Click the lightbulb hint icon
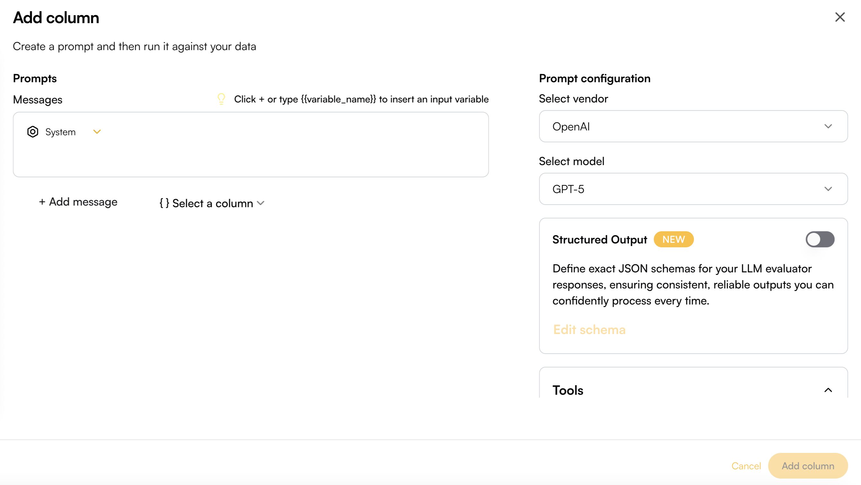 pyautogui.click(x=221, y=99)
